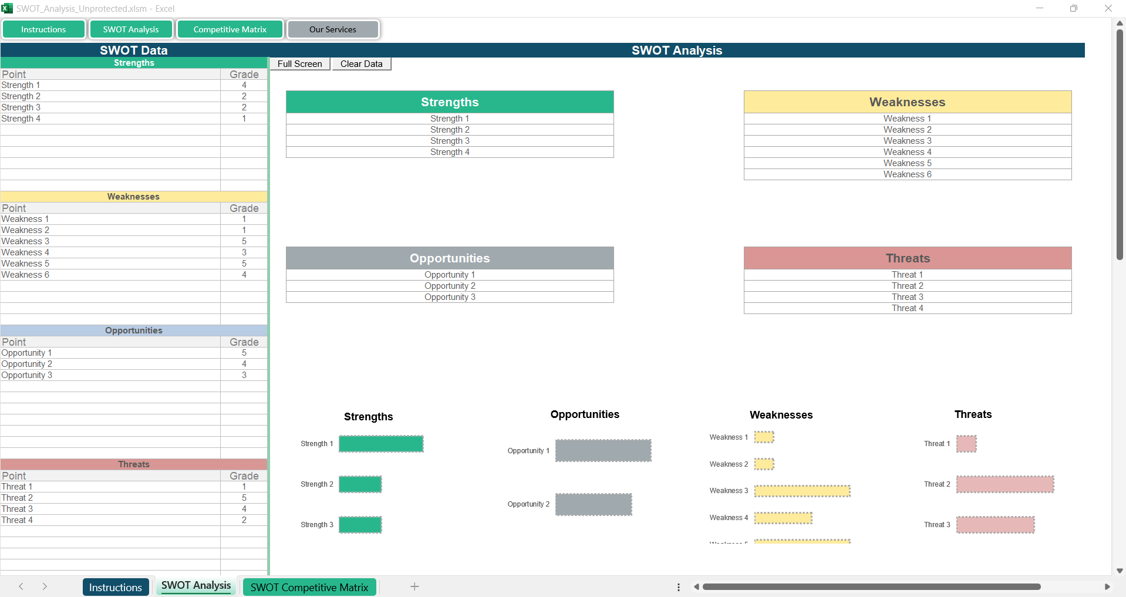Click horizontal scrollbar right arrow

(x=1107, y=586)
